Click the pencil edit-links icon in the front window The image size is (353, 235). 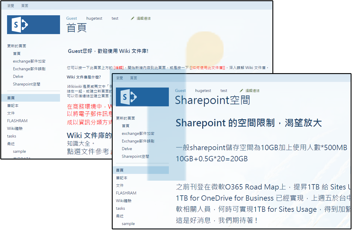click(x=241, y=90)
